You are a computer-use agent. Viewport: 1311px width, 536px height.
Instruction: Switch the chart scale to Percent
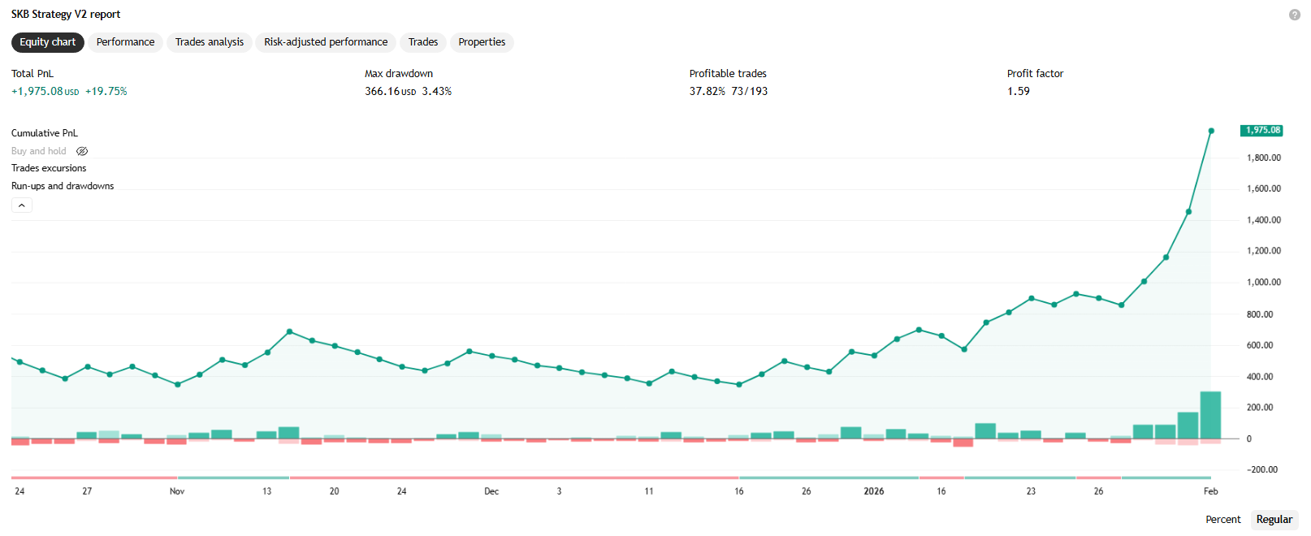(1223, 520)
